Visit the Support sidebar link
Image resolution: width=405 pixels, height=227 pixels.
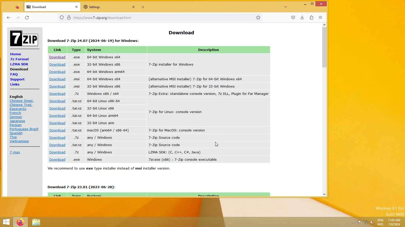(x=17, y=79)
